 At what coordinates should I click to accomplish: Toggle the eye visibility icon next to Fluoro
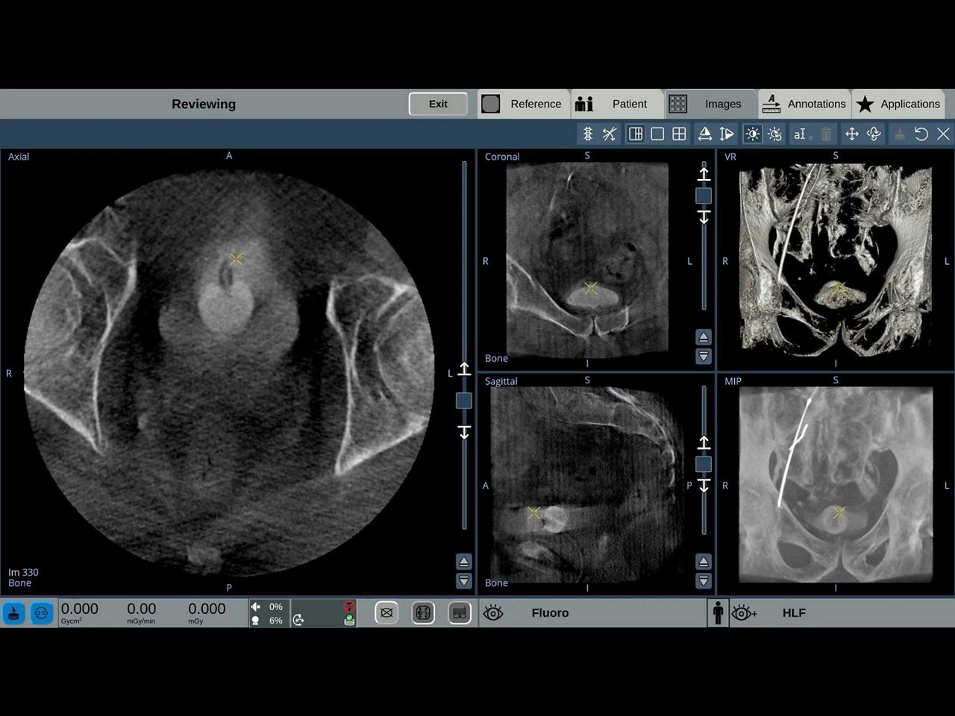click(x=493, y=612)
